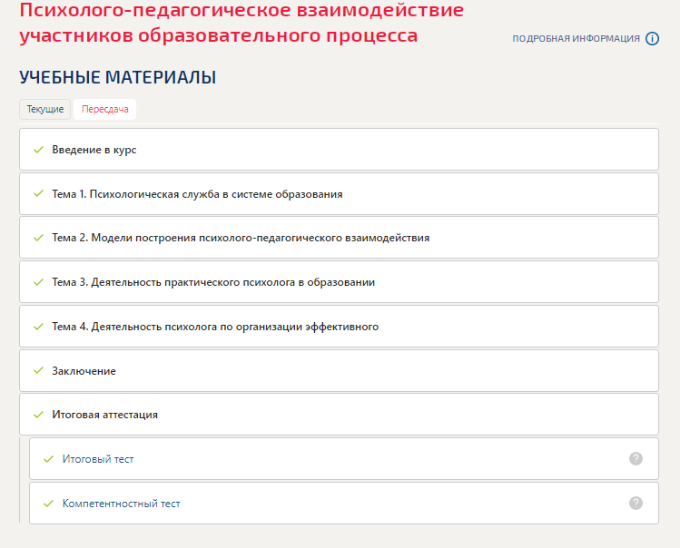Click the checkmark icon next to Тема 2
The width and height of the screenshot is (680, 548).
(x=39, y=238)
